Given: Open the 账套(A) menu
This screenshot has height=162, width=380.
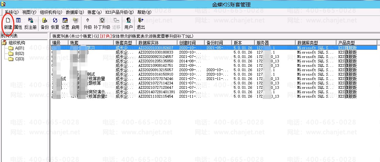Looking at the screenshot, I should [x=95, y=12].
